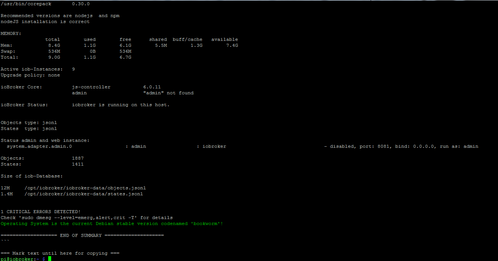Click the 'pi@iobroker:~ $' shell prompt
The image size is (498, 261).
23,259
